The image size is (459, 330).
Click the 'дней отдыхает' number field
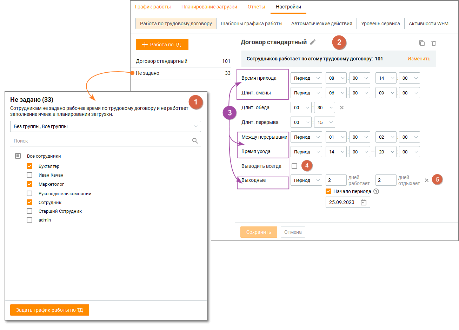point(386,180)
